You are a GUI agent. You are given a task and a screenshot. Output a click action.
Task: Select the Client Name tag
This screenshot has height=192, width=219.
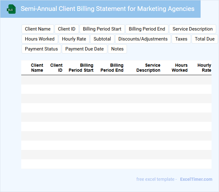(x=38, y=29)
